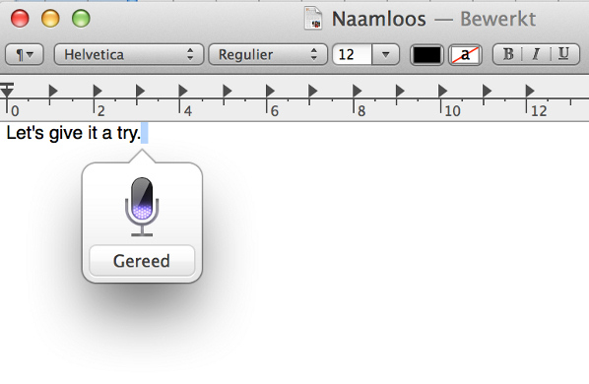
Task: Click the Gereed button to finish dictation
Action: click(x=142, y=261)
